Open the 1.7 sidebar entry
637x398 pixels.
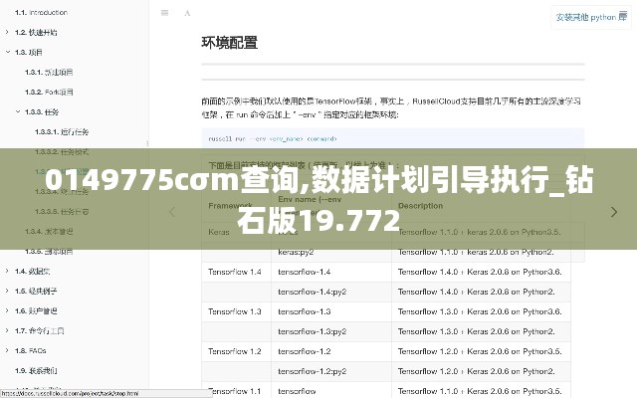click(x=40, y=331)
